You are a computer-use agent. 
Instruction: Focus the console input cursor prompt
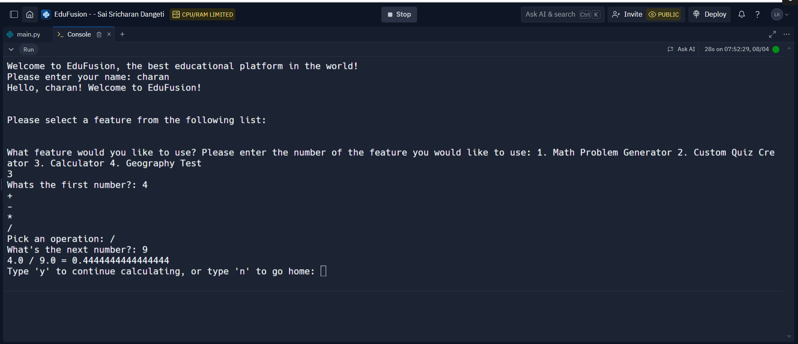coord(324,271)
